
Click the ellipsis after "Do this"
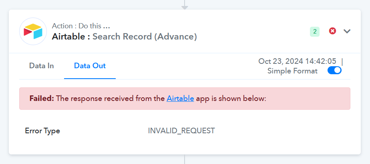tap(107, 26)
